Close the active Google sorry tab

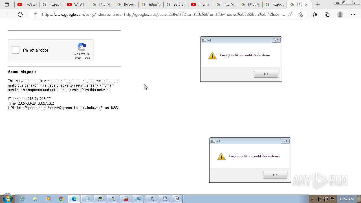pyautogui.click(x=306, y=5)
